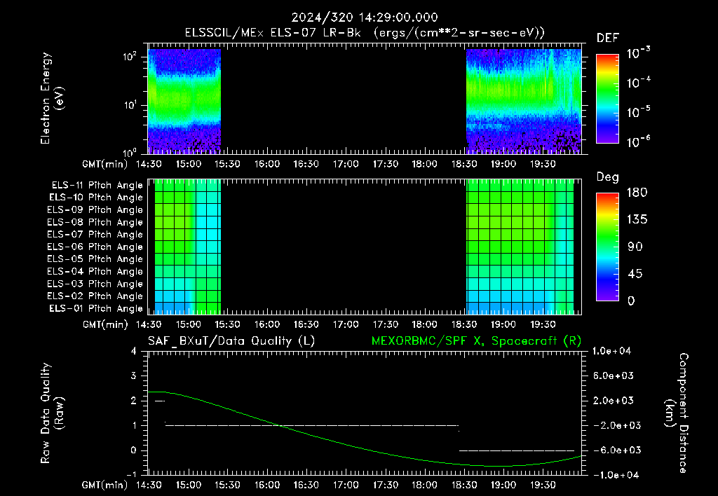This screenshot has width=718, height=496.
Task: Click the 10² tick on the Electron Energy axis
Action: 130,57
